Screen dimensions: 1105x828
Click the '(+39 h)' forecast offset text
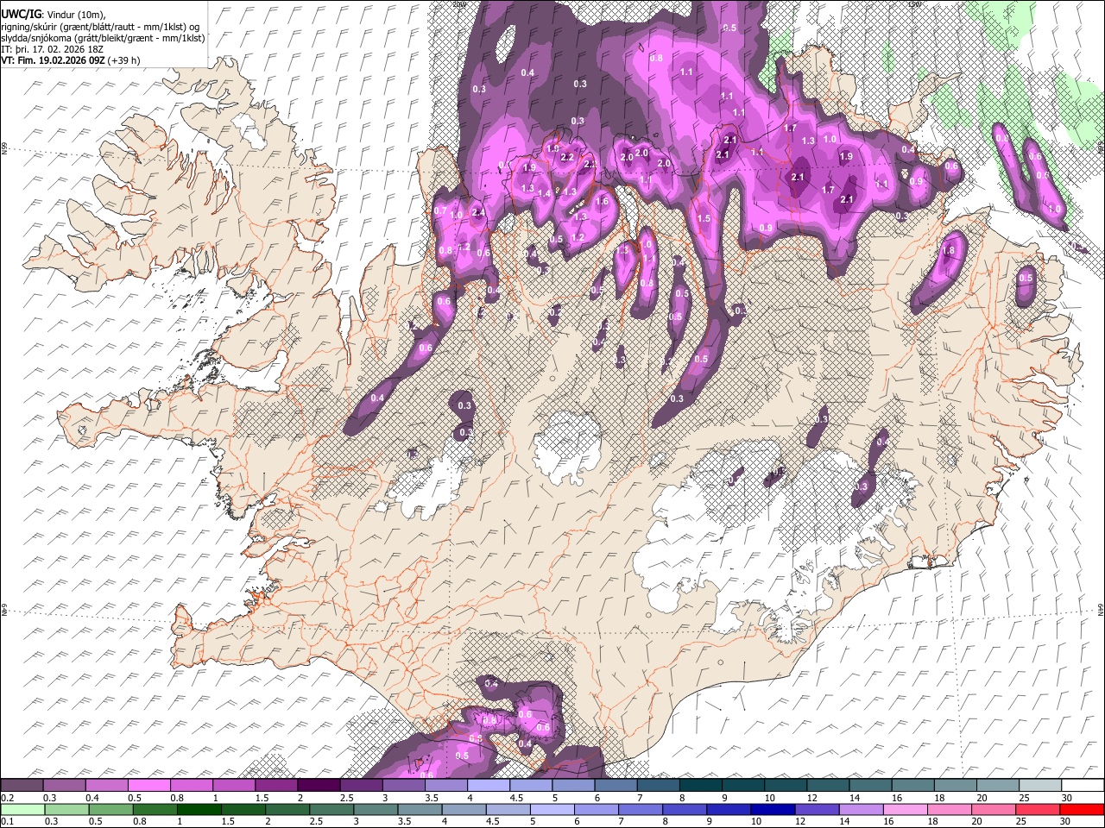(124, 60)
